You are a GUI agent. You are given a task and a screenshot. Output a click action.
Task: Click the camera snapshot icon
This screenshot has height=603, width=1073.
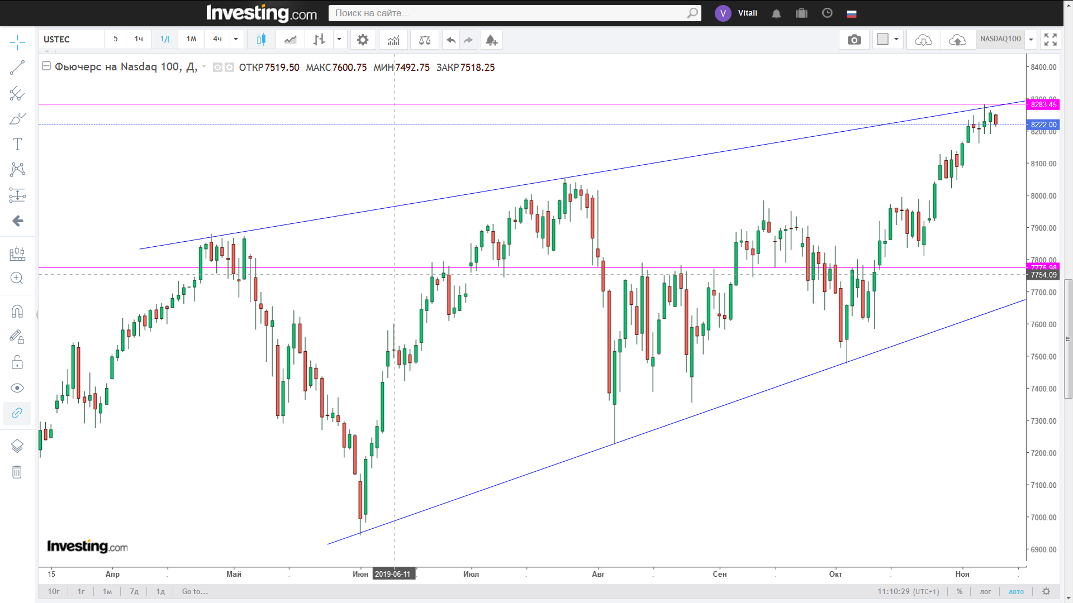point(854,40)
